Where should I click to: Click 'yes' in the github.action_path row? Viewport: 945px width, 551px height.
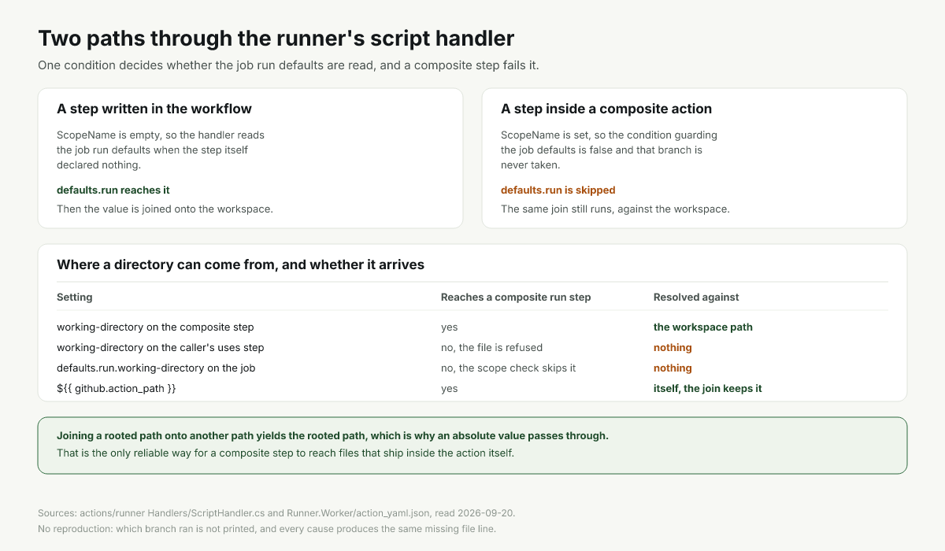click(450, 388)
